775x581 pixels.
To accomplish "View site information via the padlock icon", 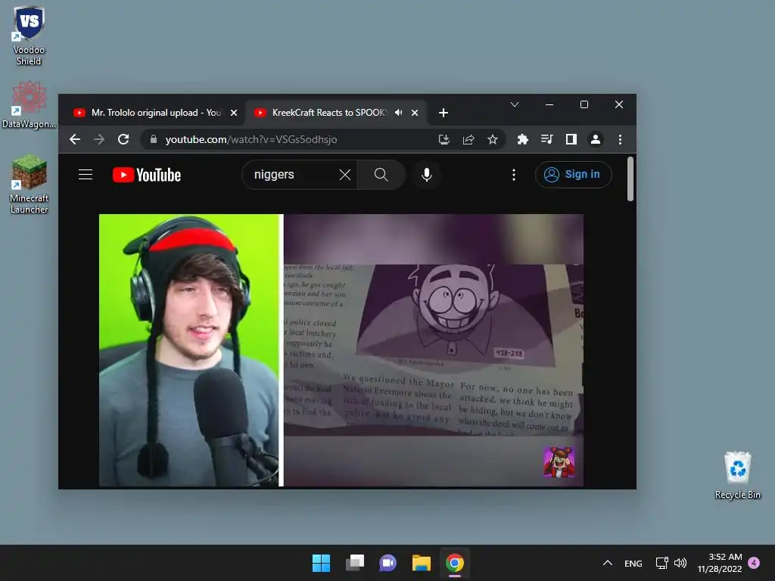I will pos(153,139).
